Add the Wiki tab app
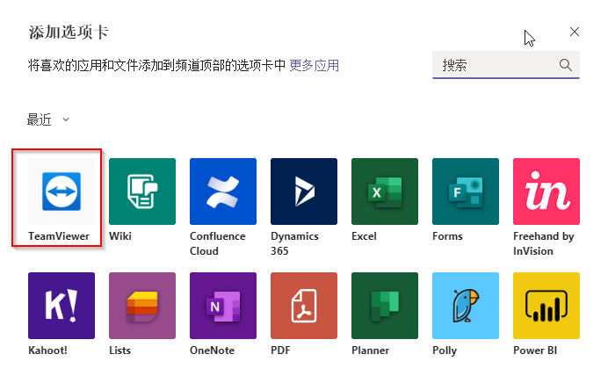Screen dimensions: 608x383 [x=142, y=191]
